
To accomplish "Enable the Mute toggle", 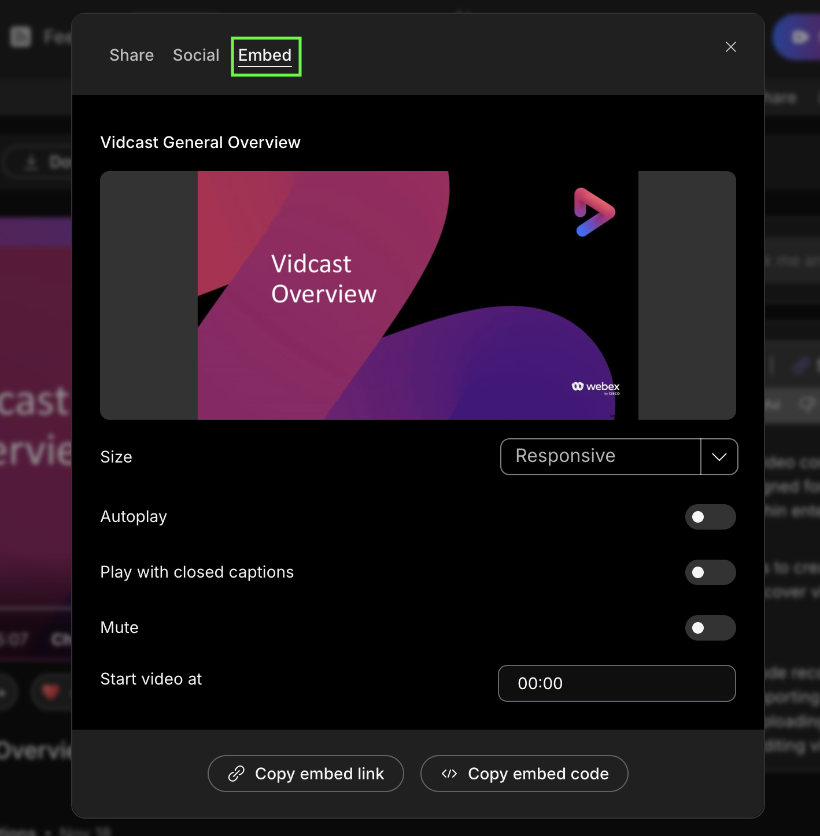I will click(x=711, y=628).
